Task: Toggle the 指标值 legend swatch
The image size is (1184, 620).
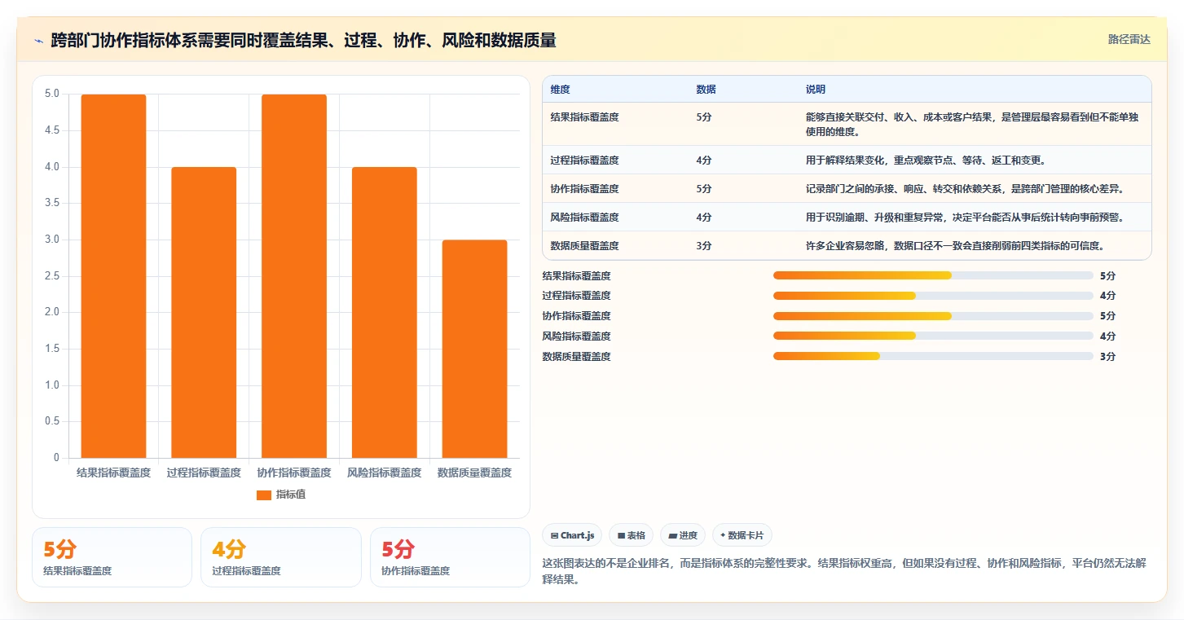Action: tap(263, 495)
